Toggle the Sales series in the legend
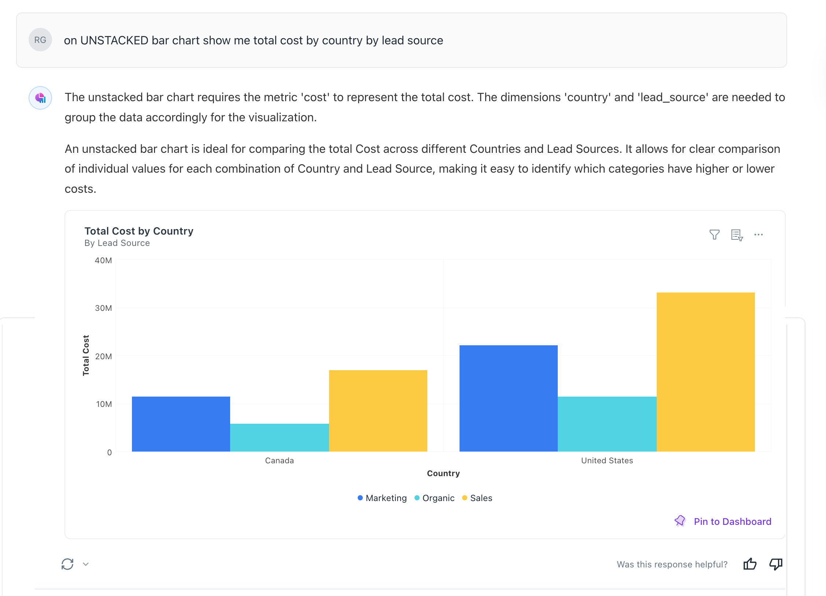This screenshot has width=826, height=596. pyautogui.click(x=477, y=498)
